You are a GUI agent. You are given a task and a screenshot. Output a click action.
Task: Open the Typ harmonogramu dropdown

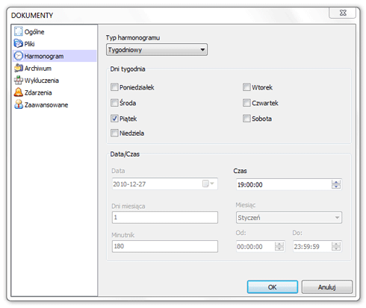click(157, 50)
